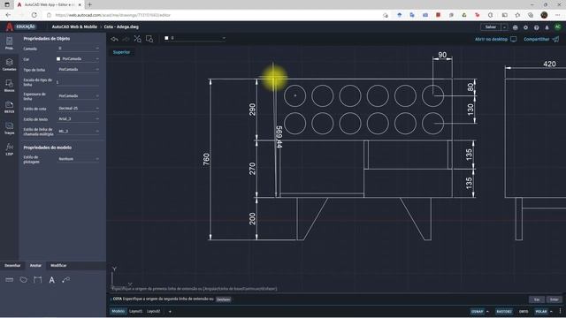
Task: Open the help question mark icon
Action: click(537, 27)
